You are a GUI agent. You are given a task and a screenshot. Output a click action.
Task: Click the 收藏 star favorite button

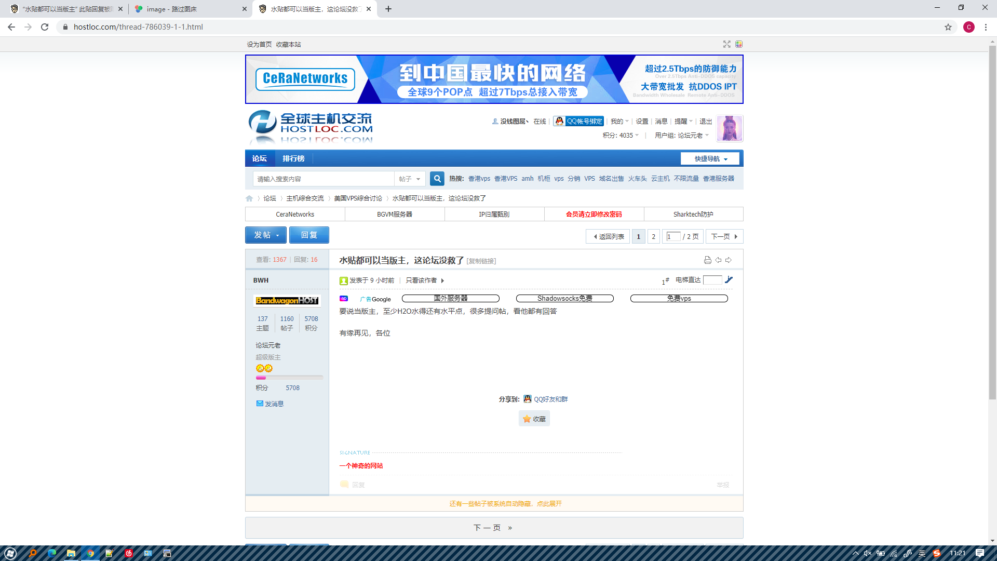534,419
